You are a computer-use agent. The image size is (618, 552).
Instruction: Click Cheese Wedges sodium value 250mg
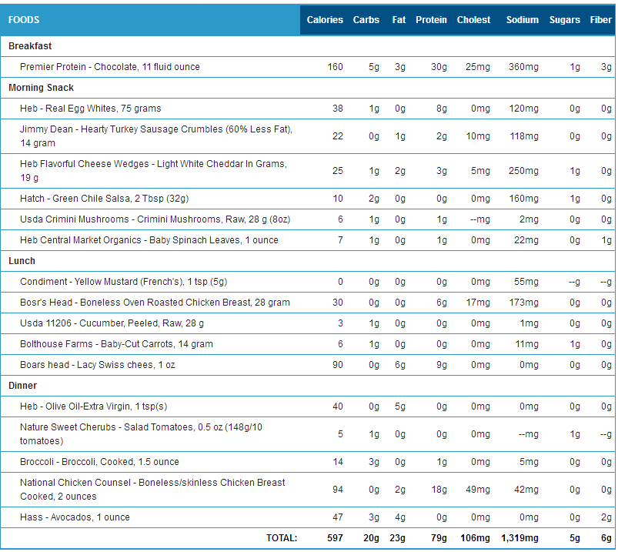(x=523, y=171)
